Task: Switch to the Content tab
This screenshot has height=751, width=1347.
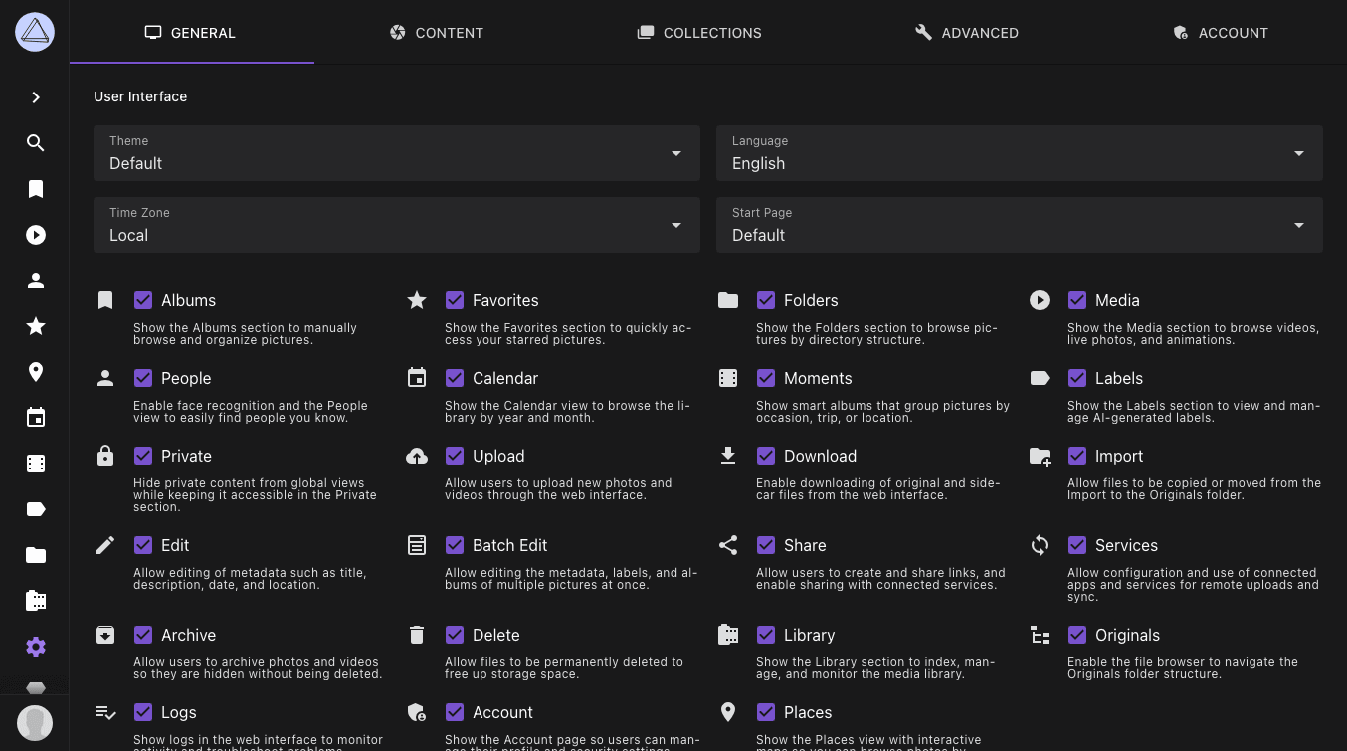Action: point(436,33)
